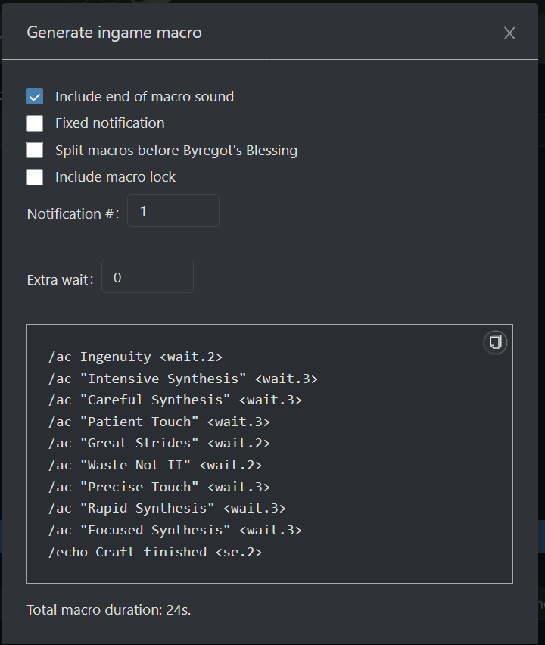Click the Total macro duration text
The image size is (545, 645).
click(108, 609)
